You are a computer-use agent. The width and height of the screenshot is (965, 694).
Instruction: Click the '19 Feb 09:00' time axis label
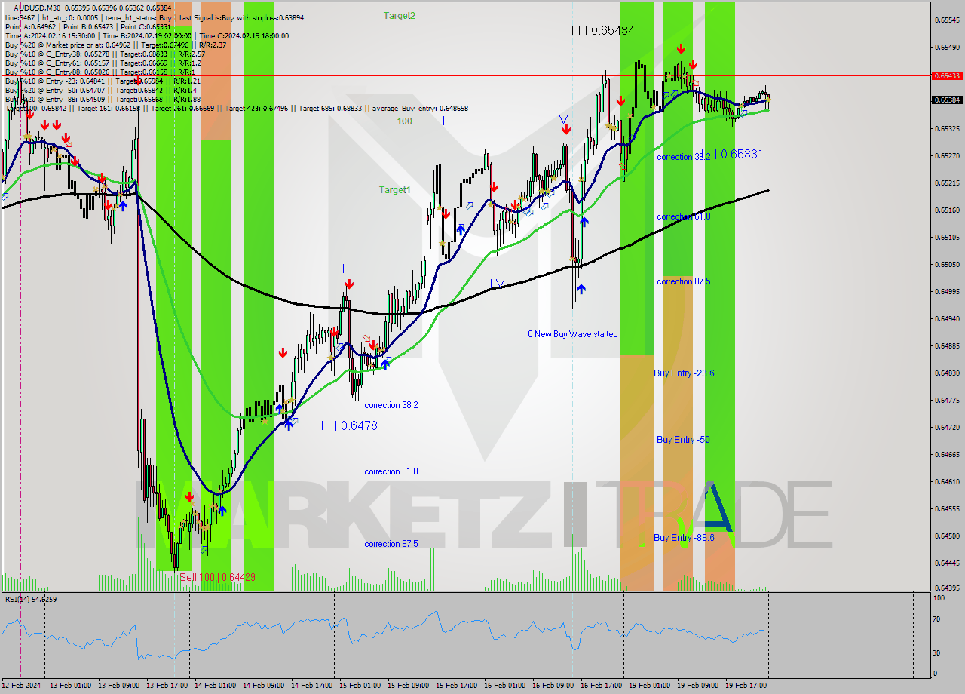[698, 686]
